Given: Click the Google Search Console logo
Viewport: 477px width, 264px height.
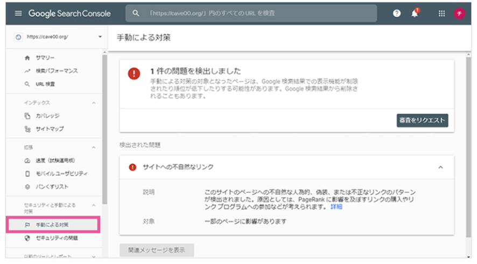Looking at the screenshot, I should (69, 13).
